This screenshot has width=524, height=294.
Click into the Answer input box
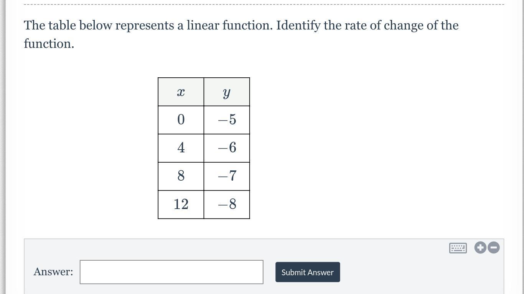pos(171,272)
